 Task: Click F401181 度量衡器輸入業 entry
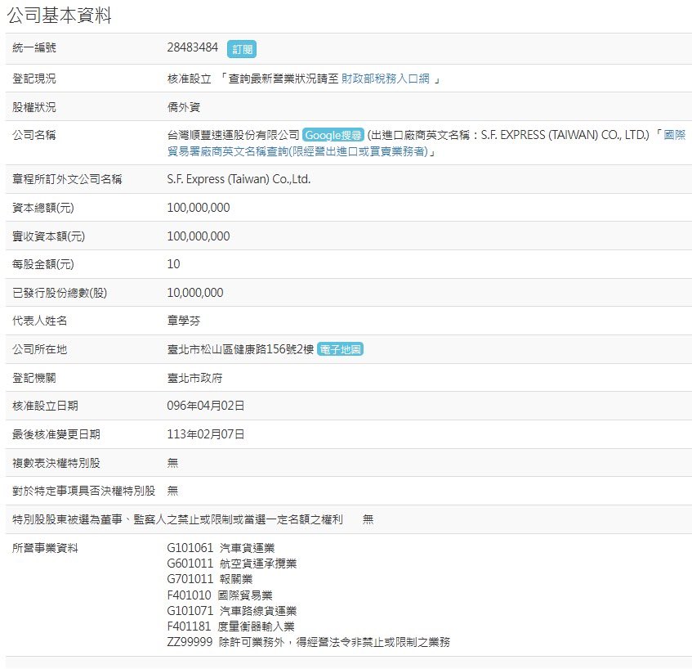click(x=231, y=626)
